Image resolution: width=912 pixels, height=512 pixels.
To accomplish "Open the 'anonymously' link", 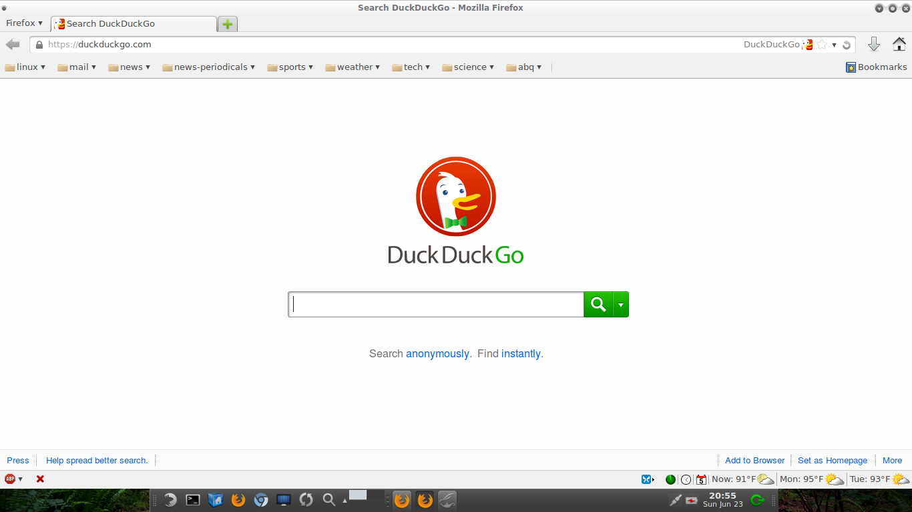I will click(x=437, y=354).
